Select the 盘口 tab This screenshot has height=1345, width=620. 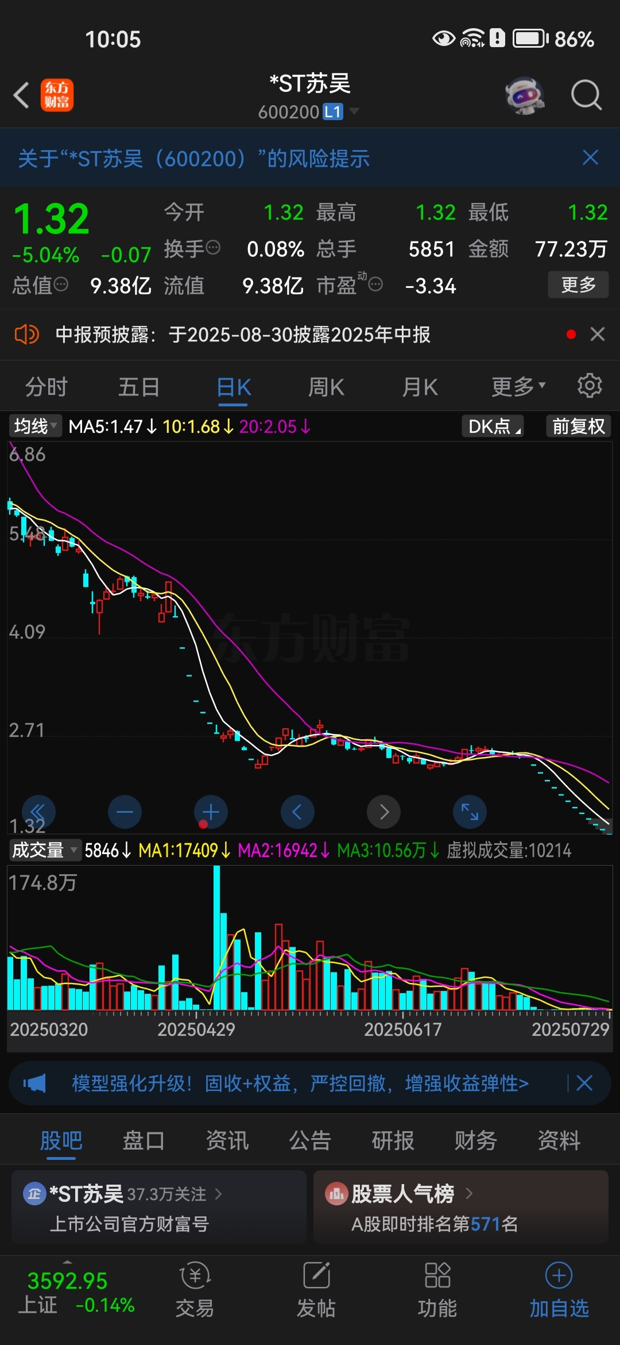coord(144,1140)
